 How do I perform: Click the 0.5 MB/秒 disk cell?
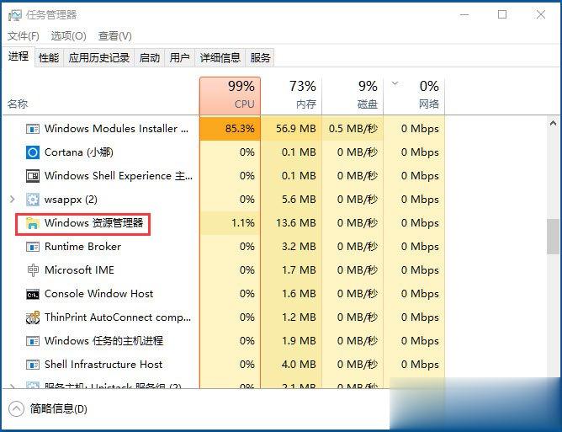tap(353, 129)
